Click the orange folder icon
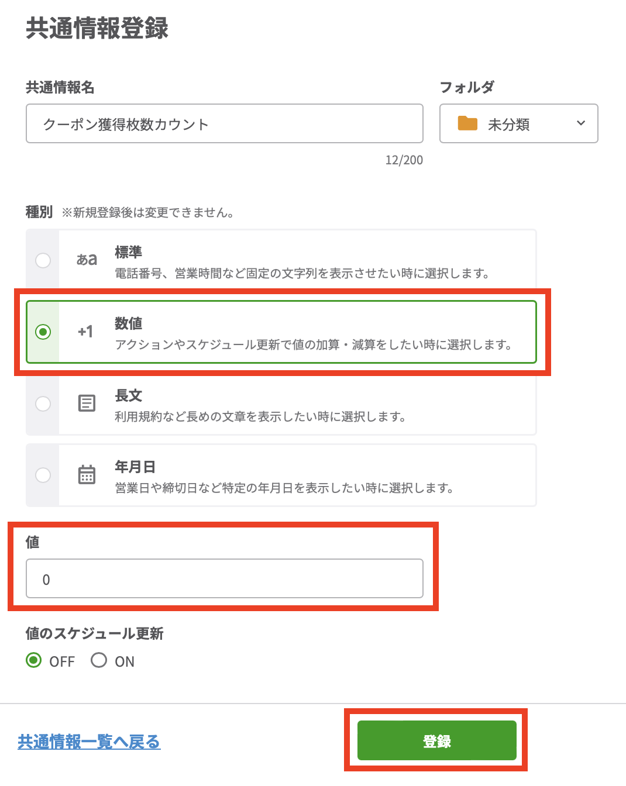 click(x=467, y=123)
